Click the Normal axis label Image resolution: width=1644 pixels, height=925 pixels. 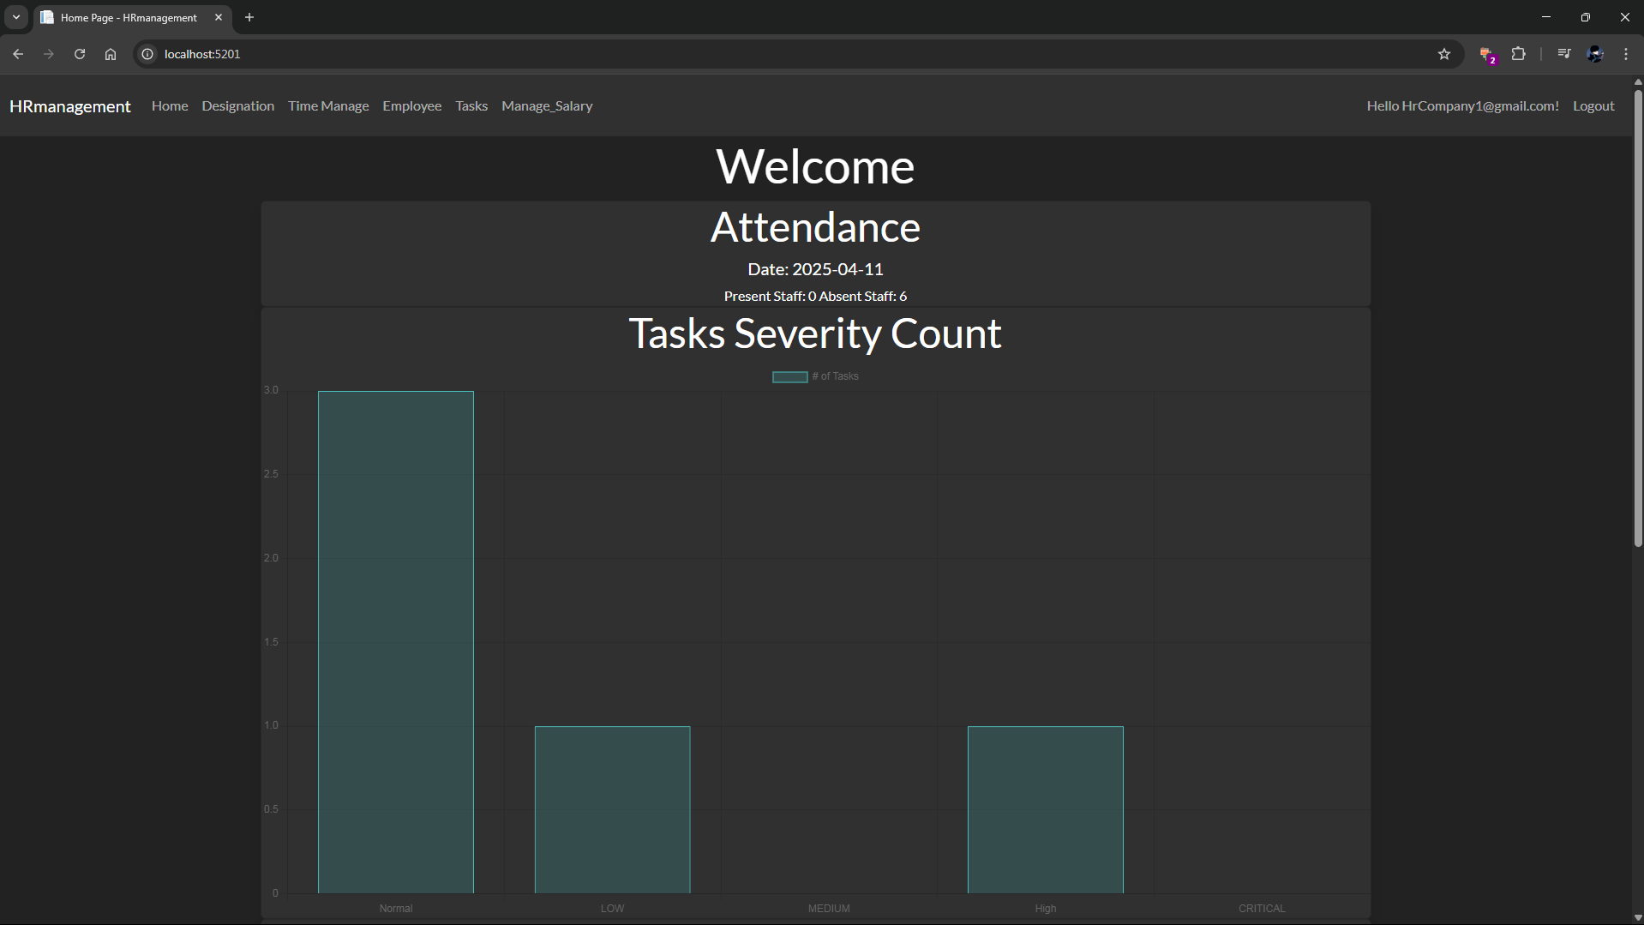(x=396, y=909)
